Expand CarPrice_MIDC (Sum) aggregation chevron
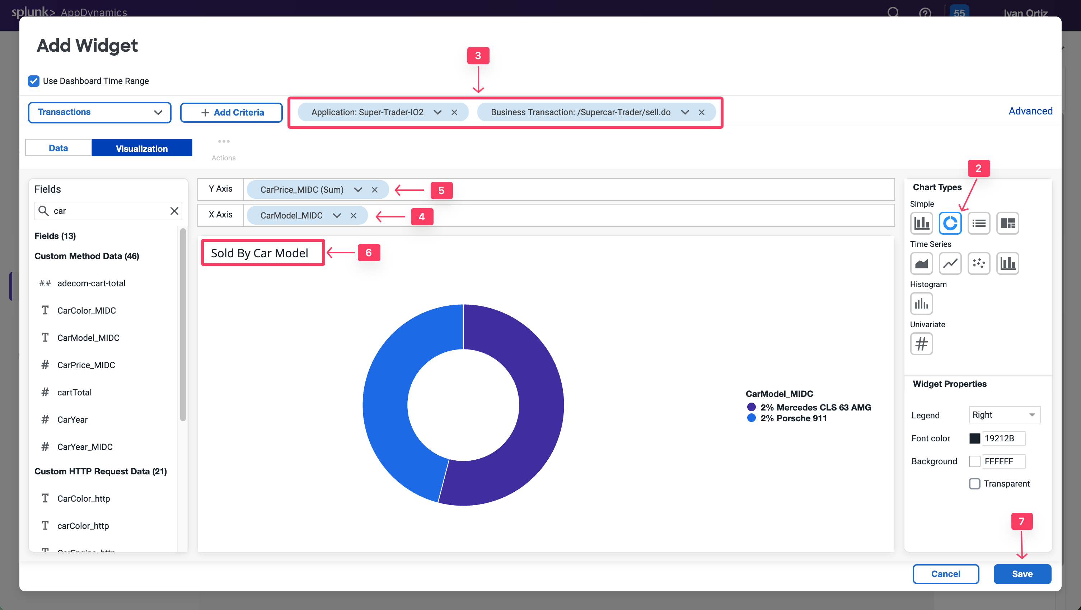The width and height of the screenshot is (1081, 610). tap(357, 189)
